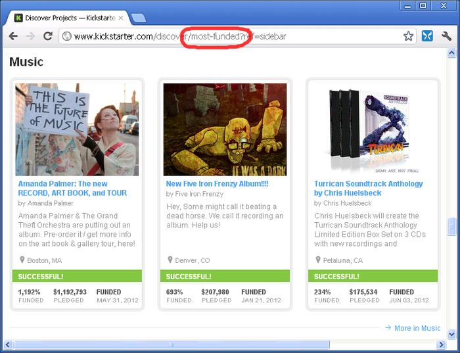The width and height of the screenshot is (460, 353).
Task: Click the 693% funded value
Action: (x=174, y=292)
